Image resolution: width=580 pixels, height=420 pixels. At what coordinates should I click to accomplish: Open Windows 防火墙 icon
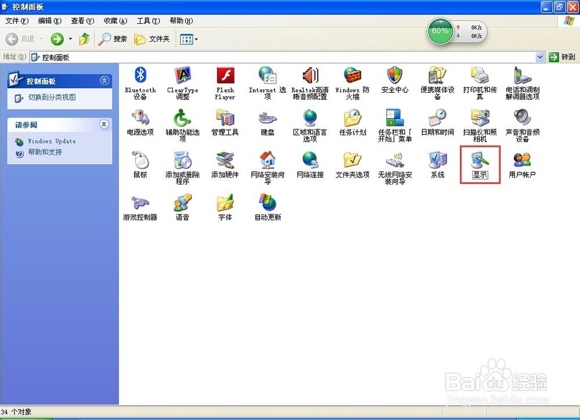coord(353,83)
